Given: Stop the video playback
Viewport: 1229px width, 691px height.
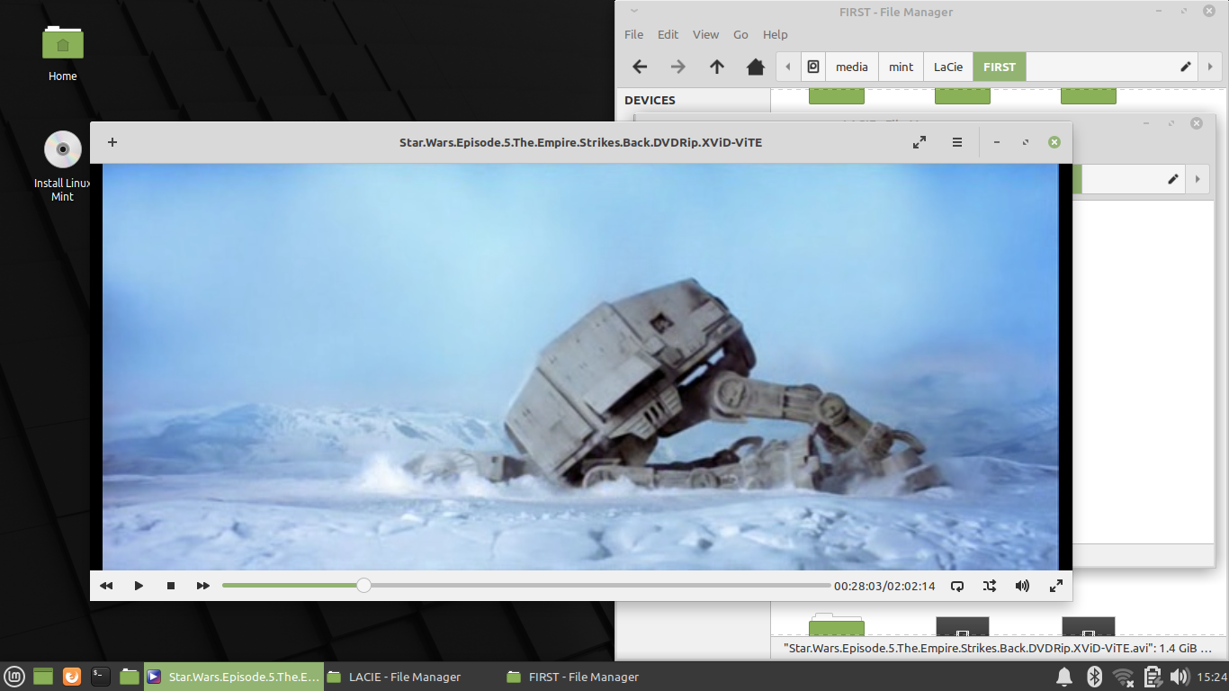Looking at the screenshot, I should [x=171, y=586].
